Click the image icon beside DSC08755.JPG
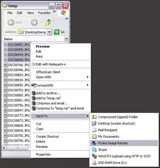 coord(5,141)
